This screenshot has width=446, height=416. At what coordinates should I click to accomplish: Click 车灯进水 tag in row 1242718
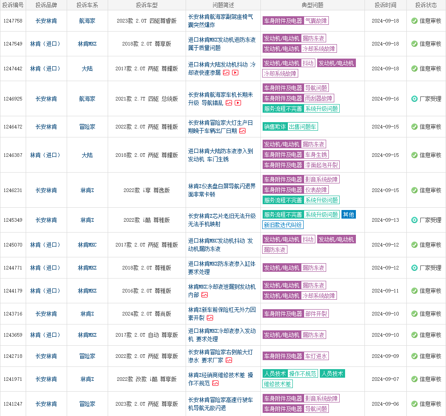coord(316,356)
